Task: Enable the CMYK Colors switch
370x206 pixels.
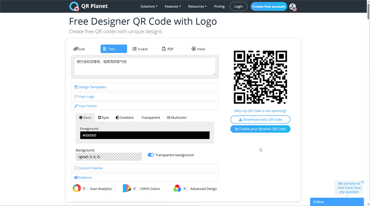Action: click(x=136, y=189)
